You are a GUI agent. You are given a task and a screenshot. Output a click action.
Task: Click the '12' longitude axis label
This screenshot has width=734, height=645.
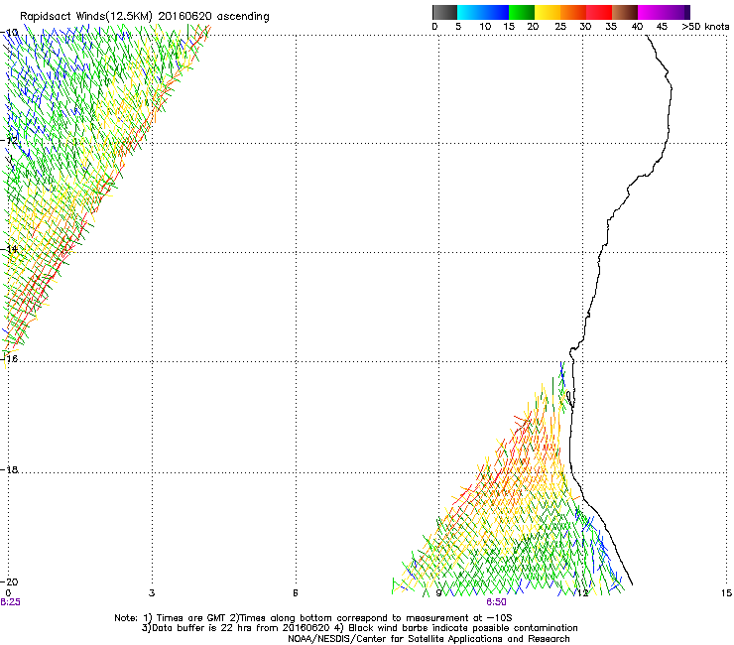click(583, 593)
